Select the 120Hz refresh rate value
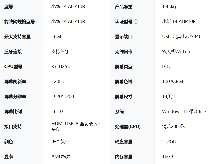 tap(58, 82)
